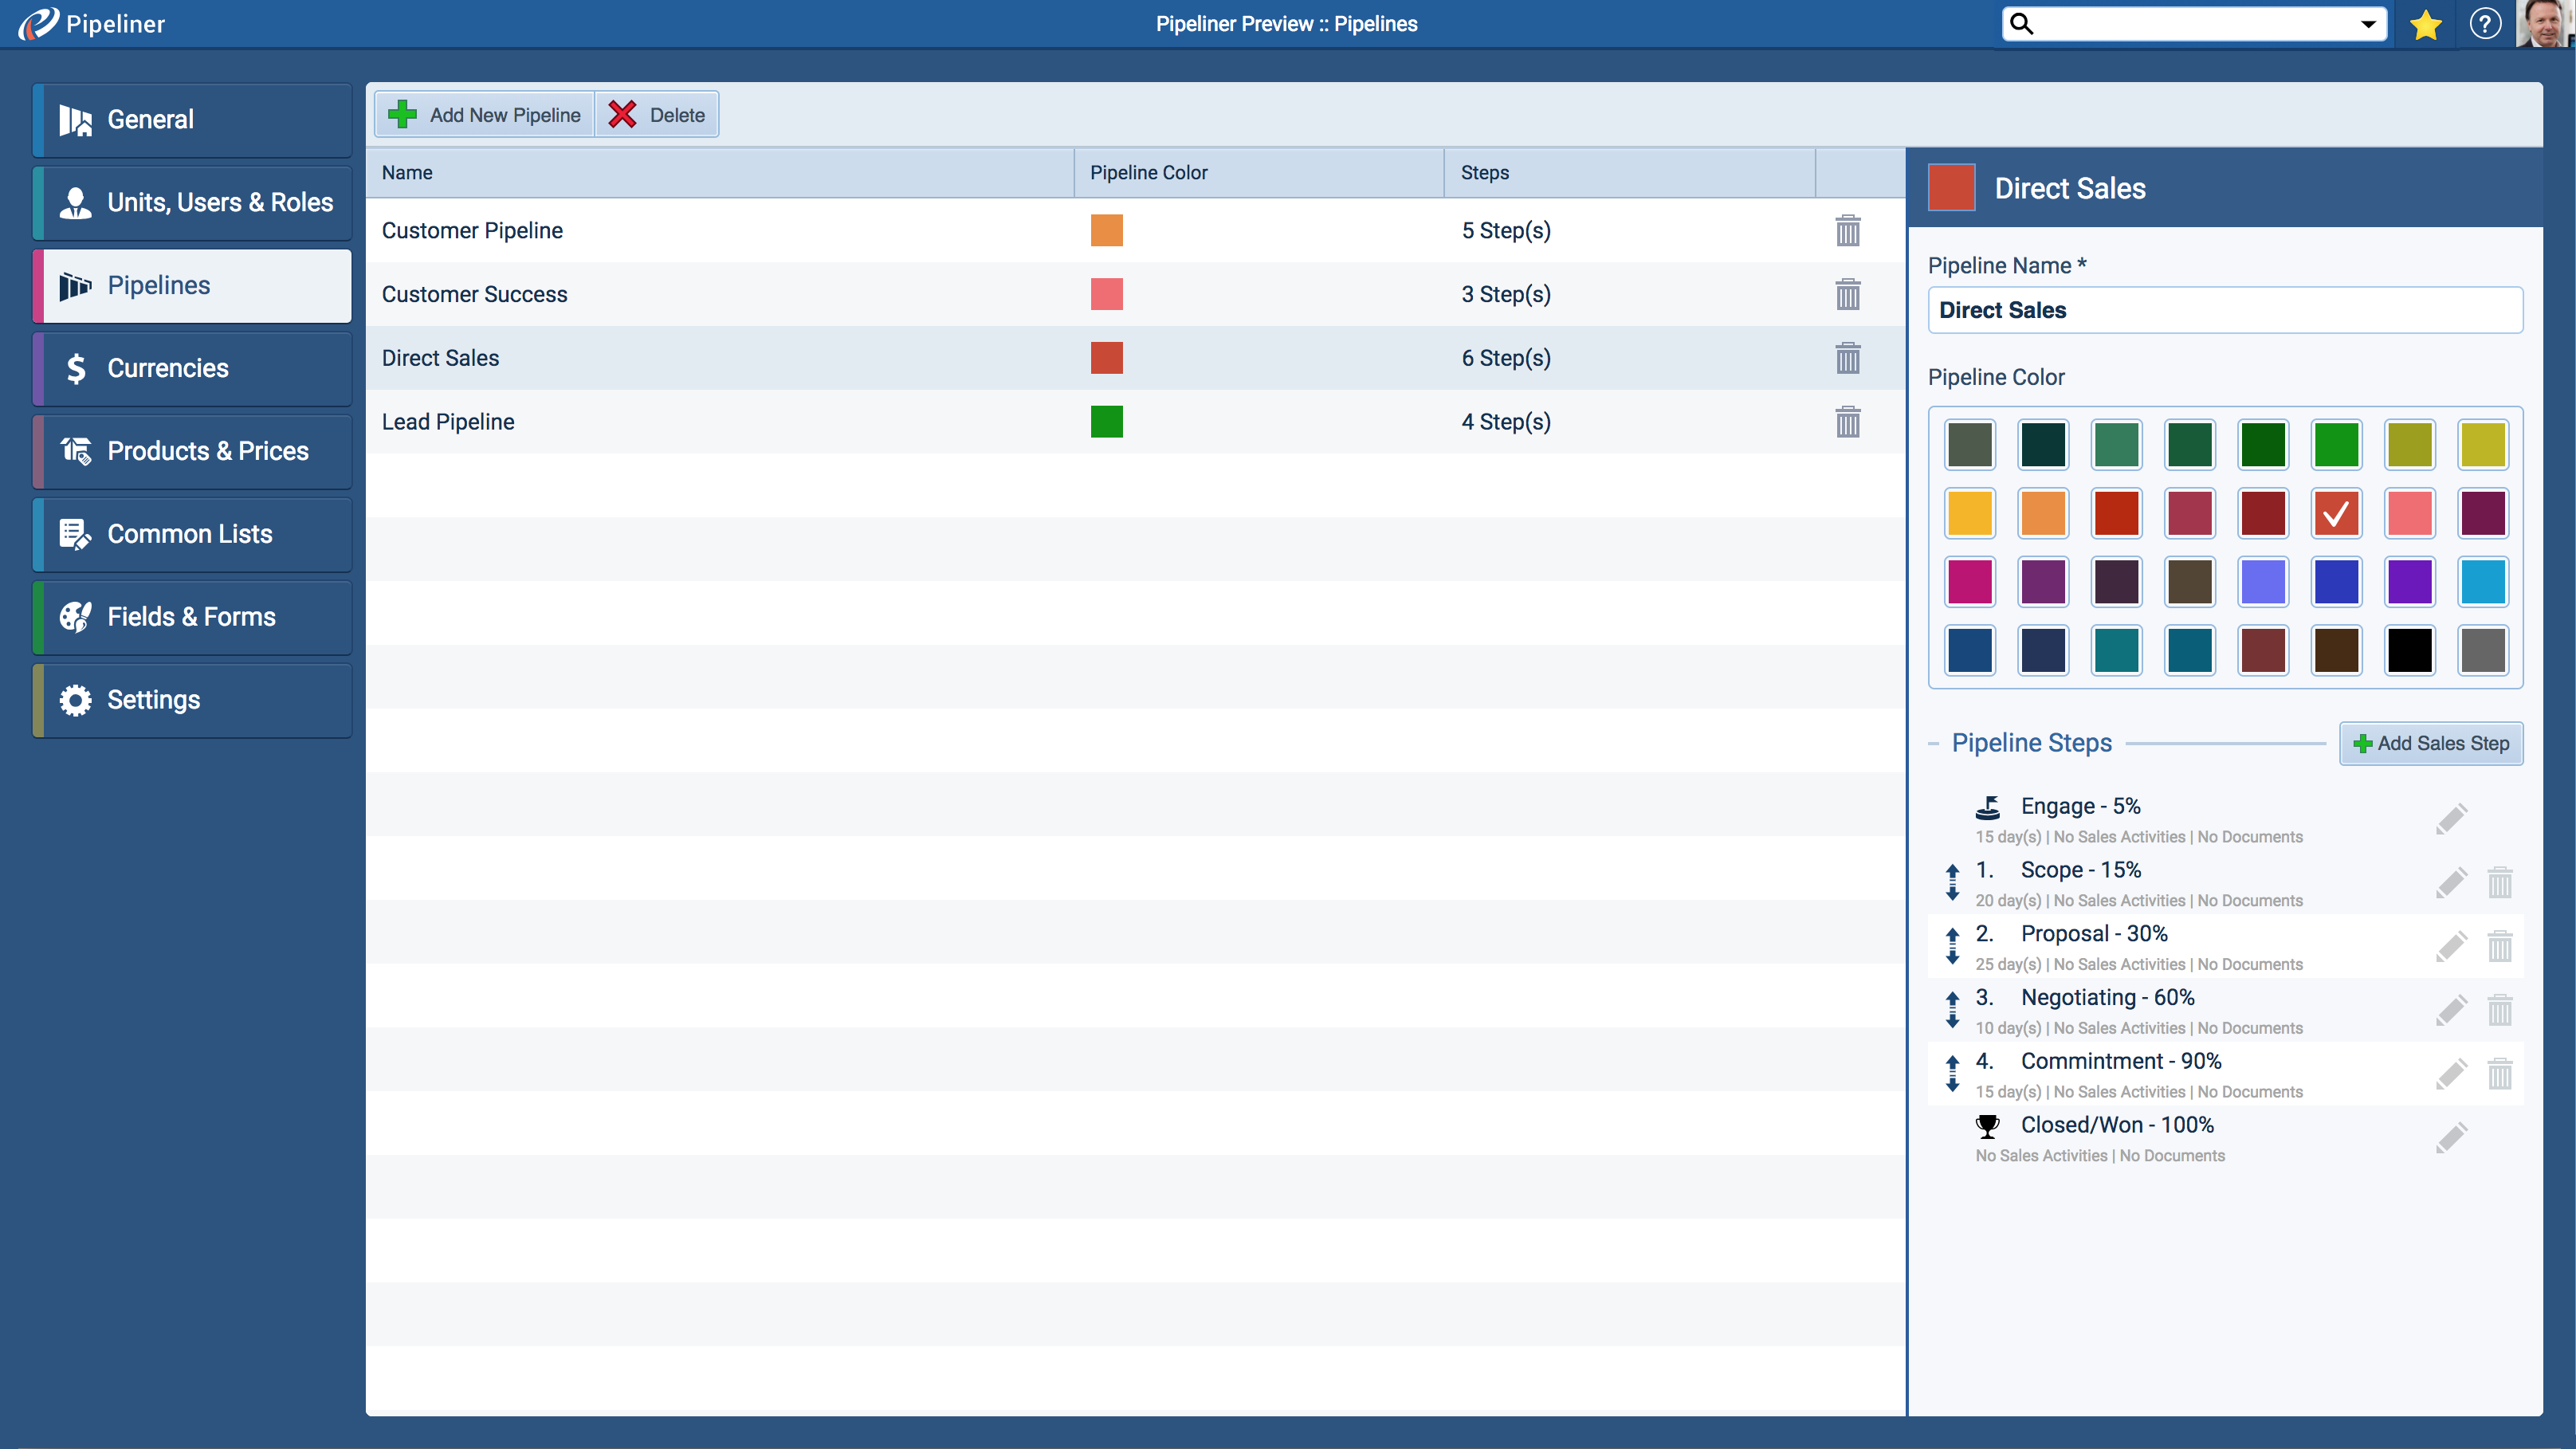Click the Pipeline Name input field
The height and width of the screenshot is (1449, 2576).
coord(2224,310)
